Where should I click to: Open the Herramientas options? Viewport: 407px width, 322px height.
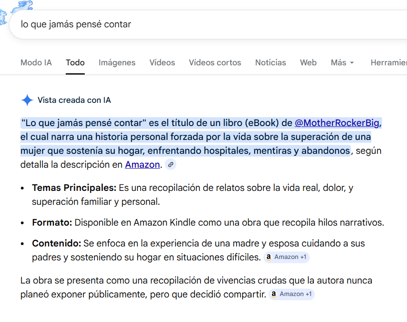pos(388,63)
